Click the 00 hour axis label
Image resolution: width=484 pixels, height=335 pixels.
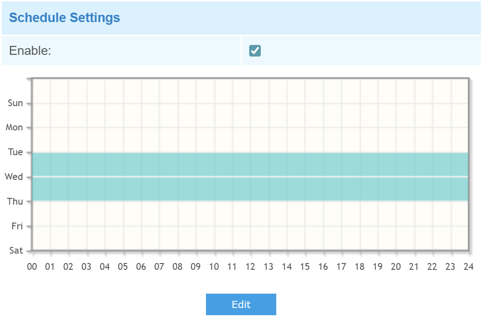click(32, 267)
